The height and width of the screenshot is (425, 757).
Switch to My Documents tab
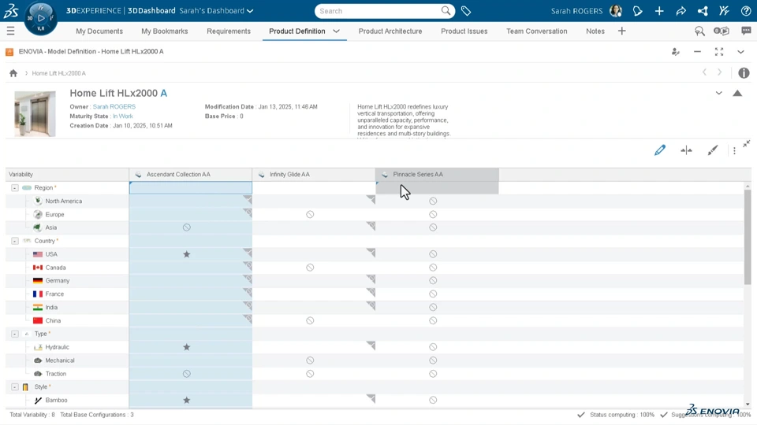coord(99,31)
